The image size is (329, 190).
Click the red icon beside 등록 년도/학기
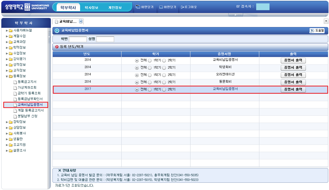click(57, 47)
